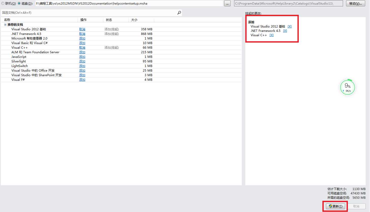Select the 磁盘 (disk) radio button

(x=19, y=4)
